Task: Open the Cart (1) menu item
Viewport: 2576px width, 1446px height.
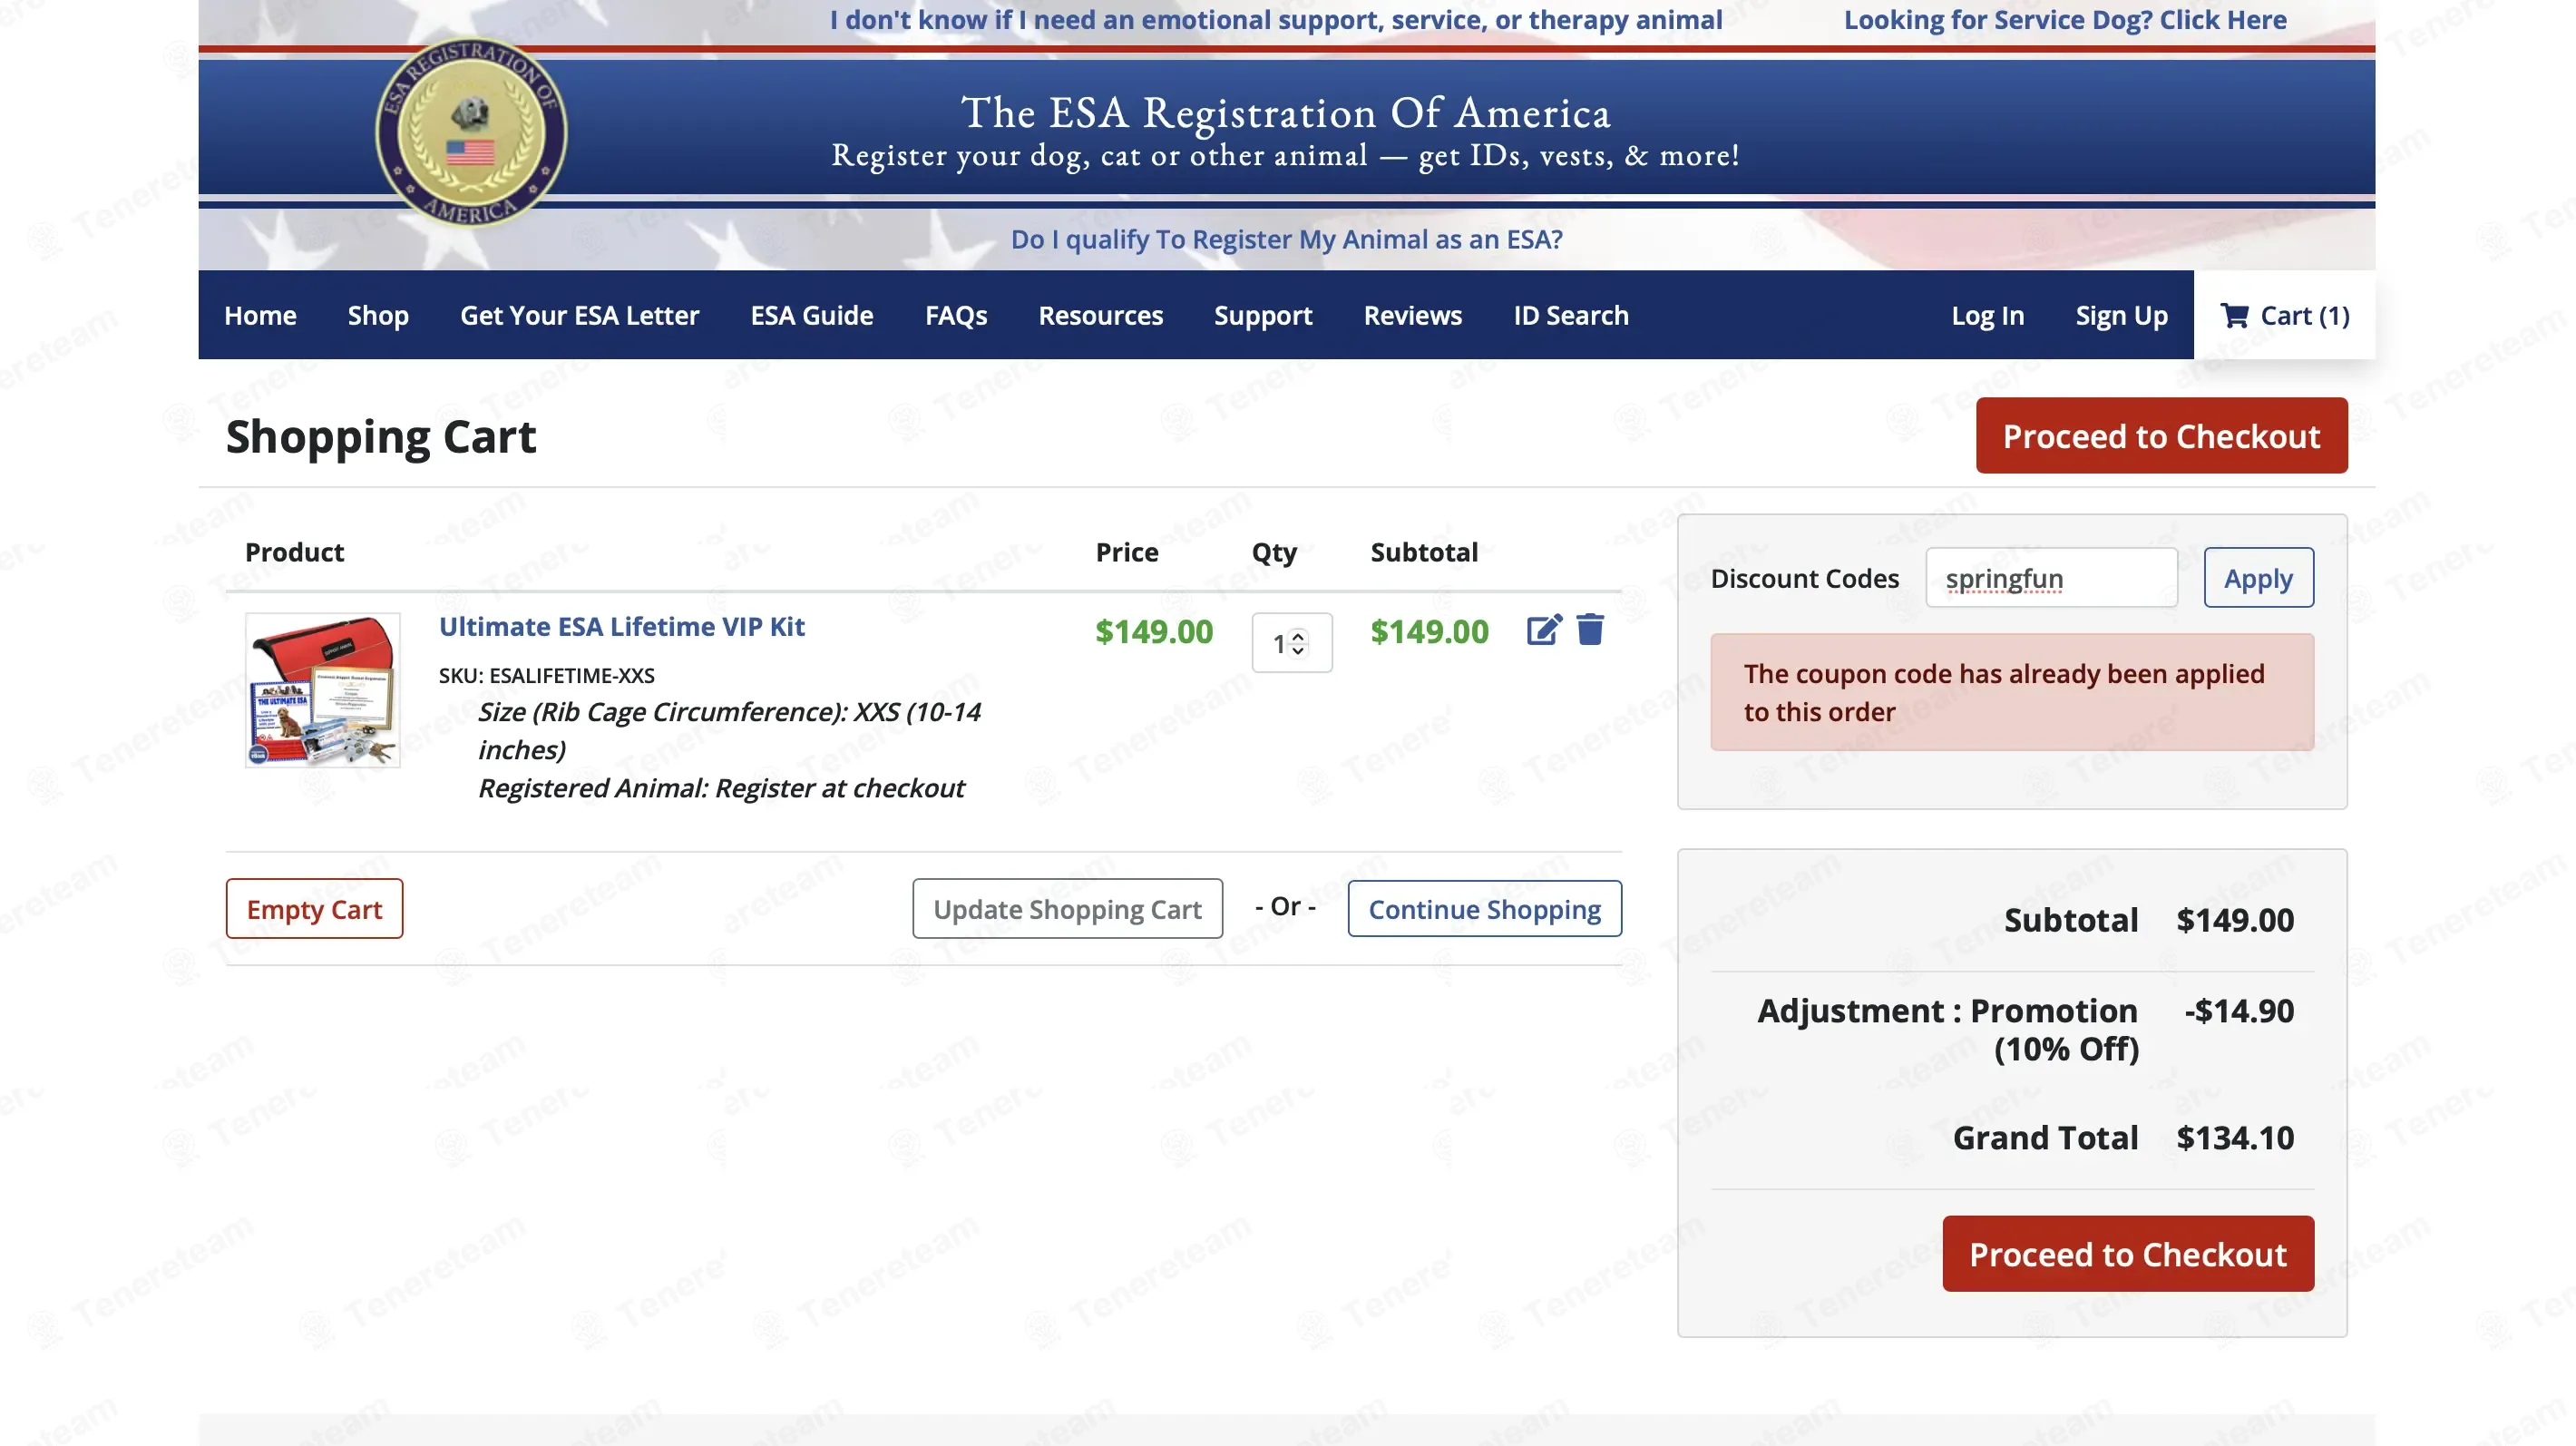Action: (2284, 315)
